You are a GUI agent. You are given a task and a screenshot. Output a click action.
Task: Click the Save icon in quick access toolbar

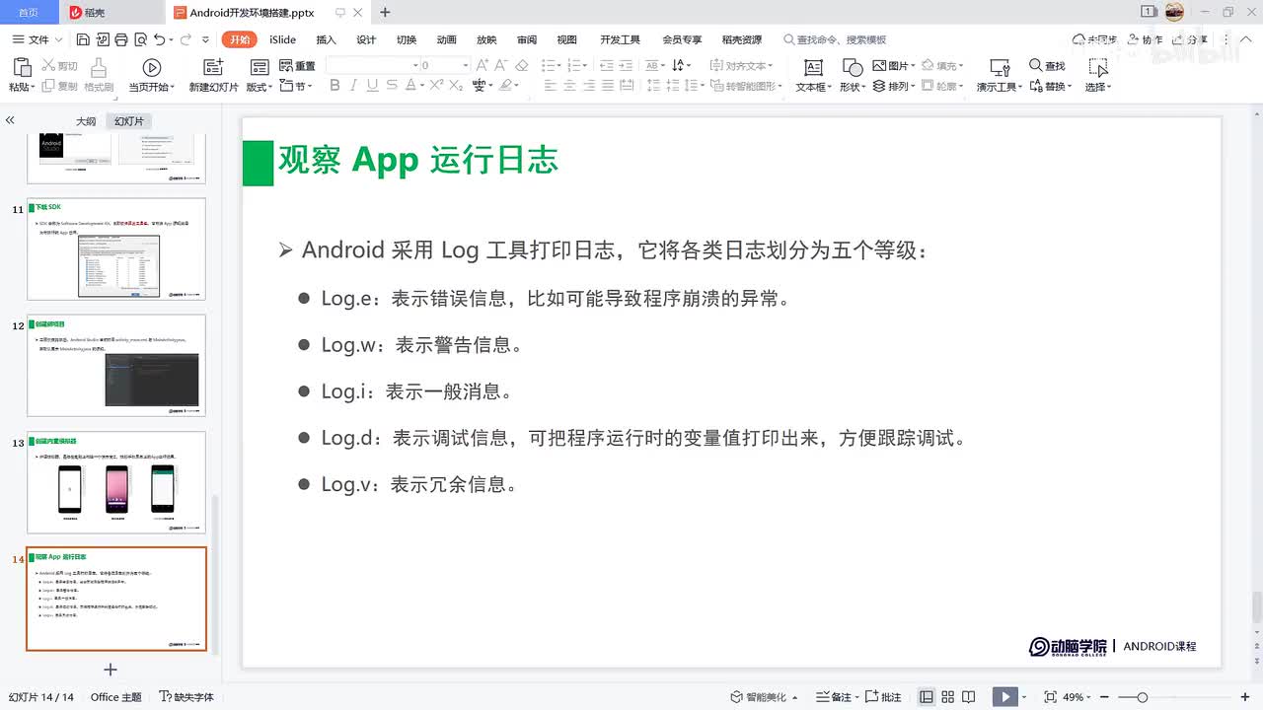[83, 39]
